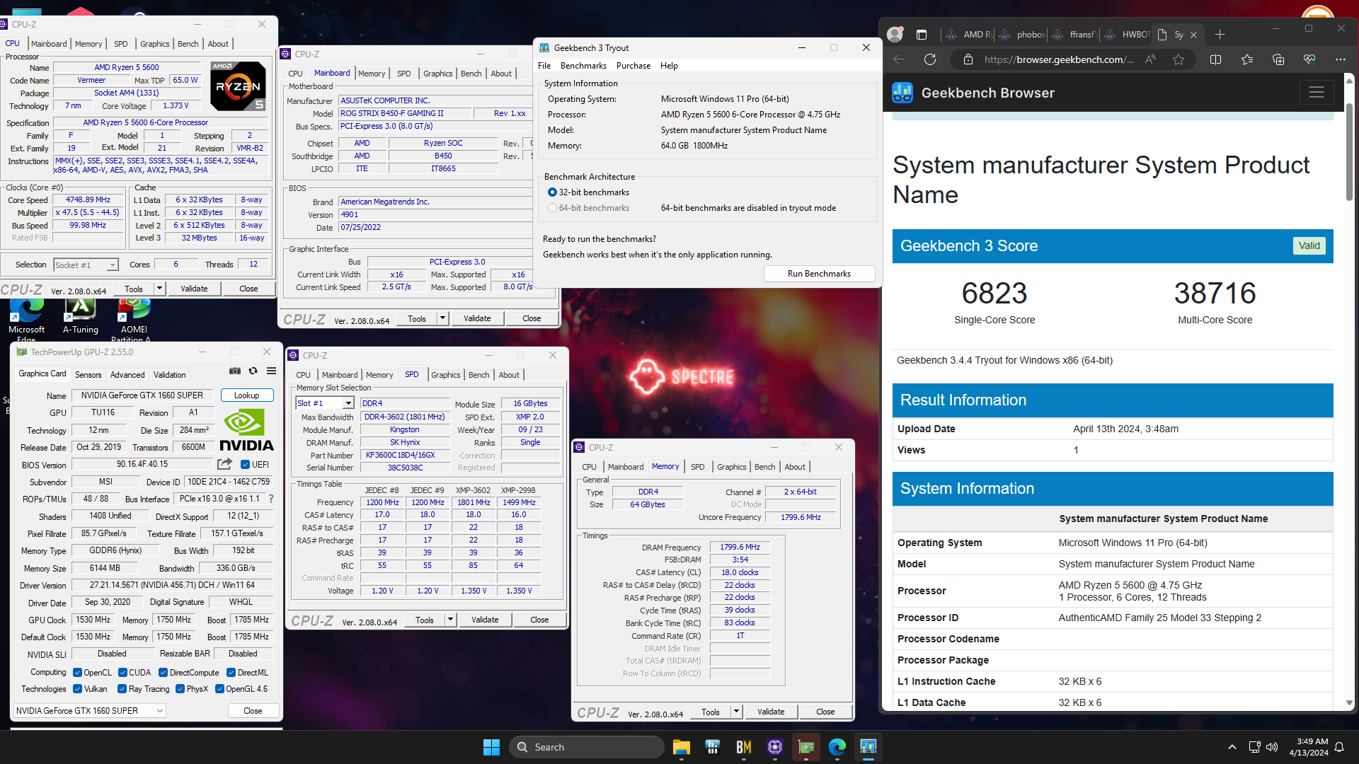Open the GPU selector dropdown in GPU-Z
Viewport: 1359px width, 764px height.
[90, 711]
